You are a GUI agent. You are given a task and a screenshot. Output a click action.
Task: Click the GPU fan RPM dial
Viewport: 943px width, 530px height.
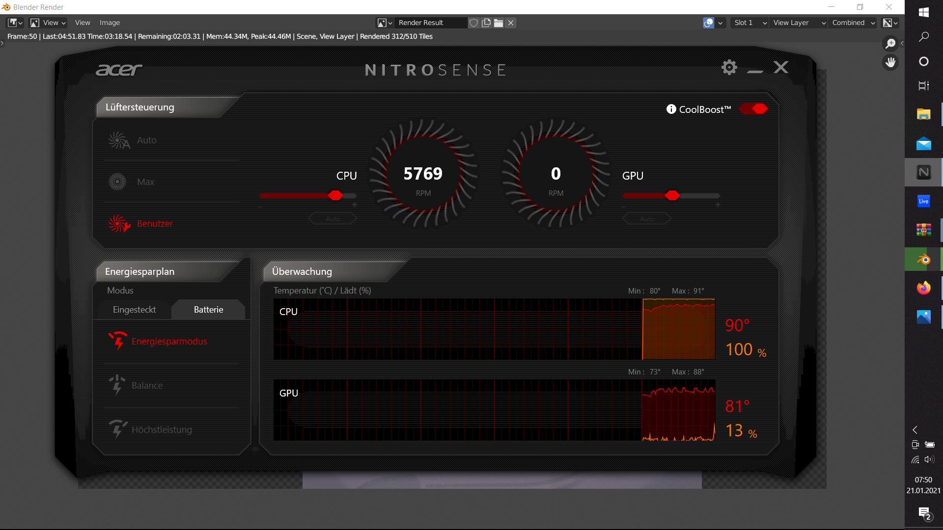point(555,173)
